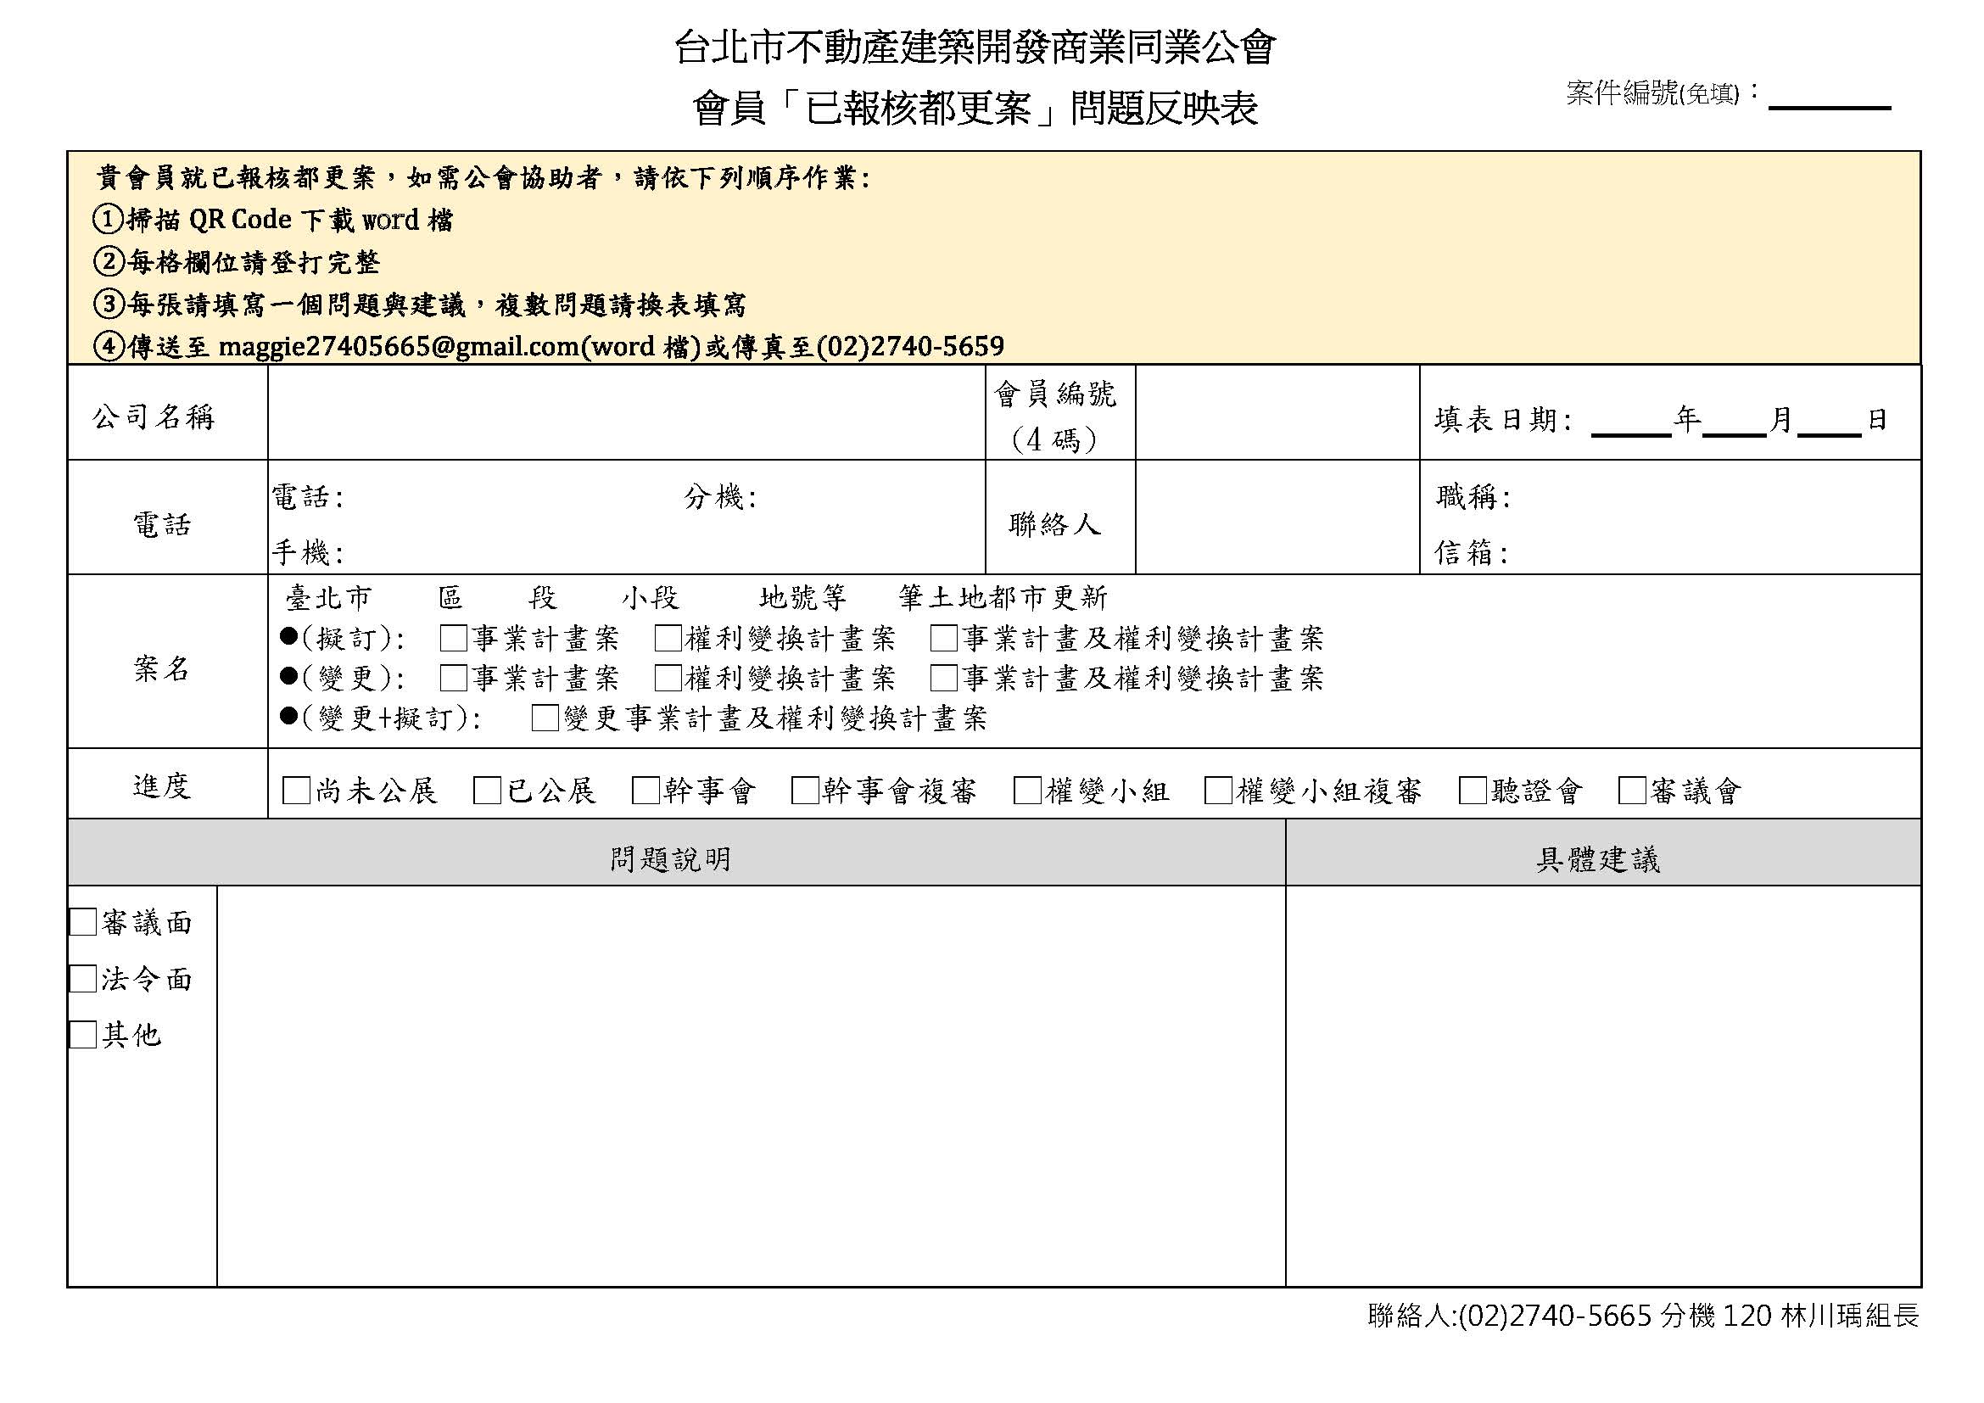
Task: Select the 幹事會複審 checkbox
Action: tap(804, 791)
